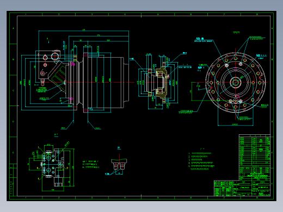Select the numbered technical notes list

pyautogui.click(x=201, y=161)
